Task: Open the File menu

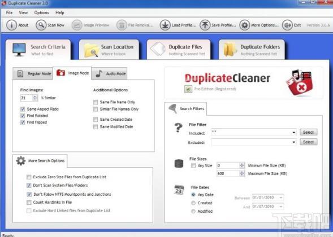Action: point(9,12)
